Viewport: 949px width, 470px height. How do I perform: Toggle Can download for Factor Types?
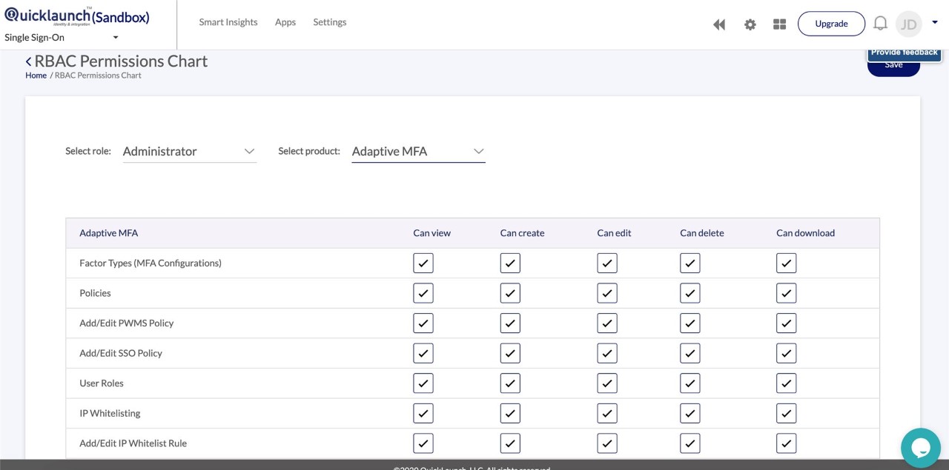787,263
